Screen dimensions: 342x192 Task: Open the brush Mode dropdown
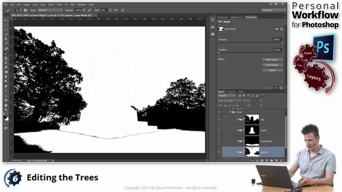click(x=50, y=10)
